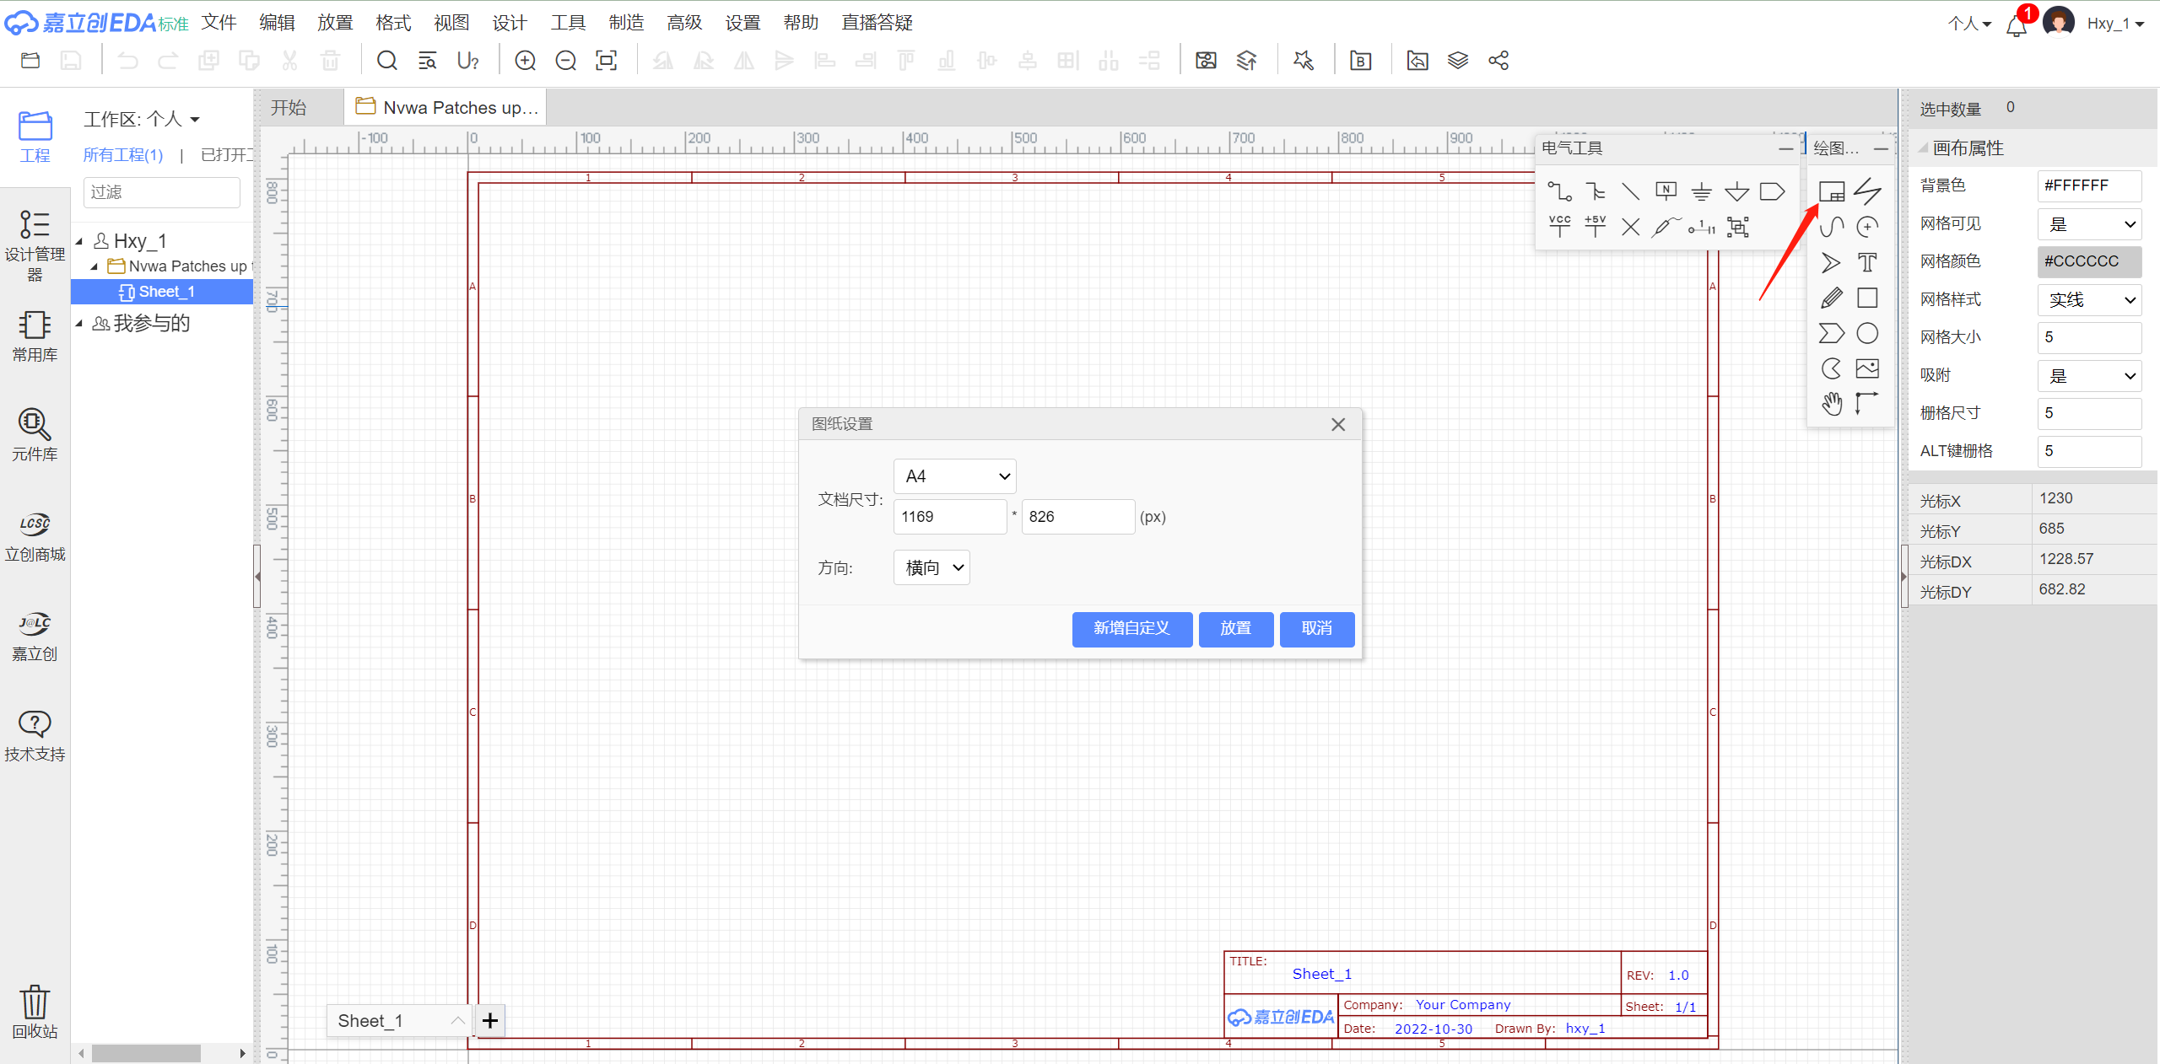Open the 横向 orientation dropdown
The height and width of the screenshot is (1064, 2160).
click(931, 567)
